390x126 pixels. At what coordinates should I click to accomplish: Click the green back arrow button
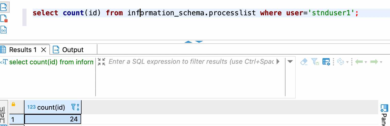pos(359,62)
